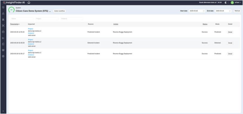Click the Instance link in 11:55:43 row
Screen dimensions: 243x114
click(31, 33)
